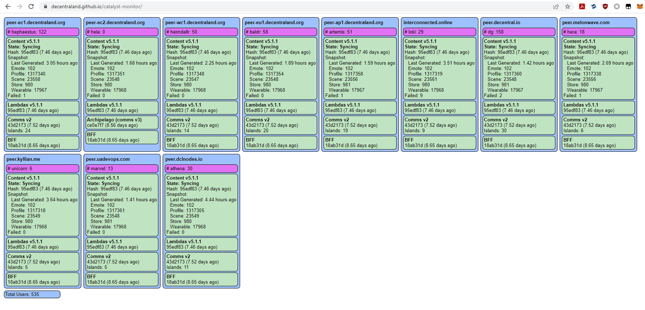
Task: Select the peer.decentral.io server title
Action: click(x=501, y=23)
